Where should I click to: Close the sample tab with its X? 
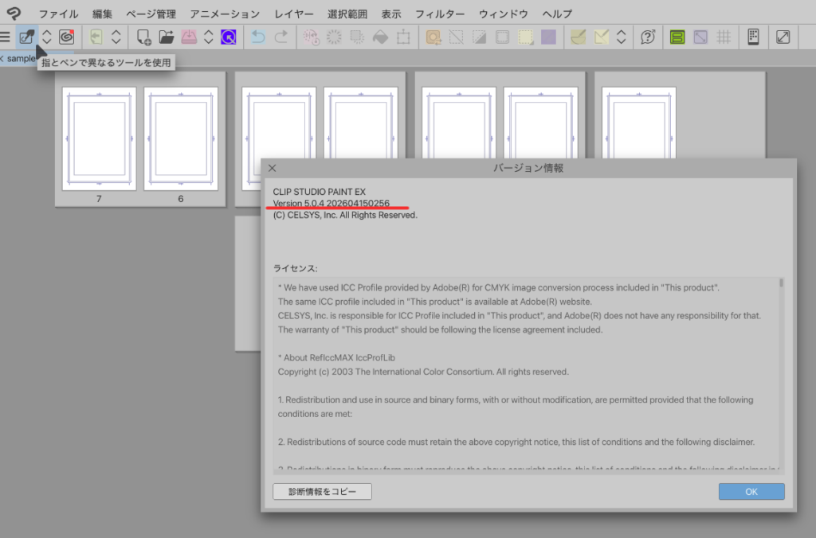[2, 58]
